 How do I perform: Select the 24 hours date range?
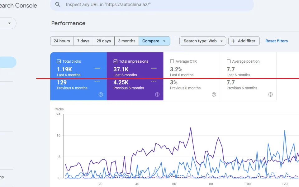click(x=62, y=41)
